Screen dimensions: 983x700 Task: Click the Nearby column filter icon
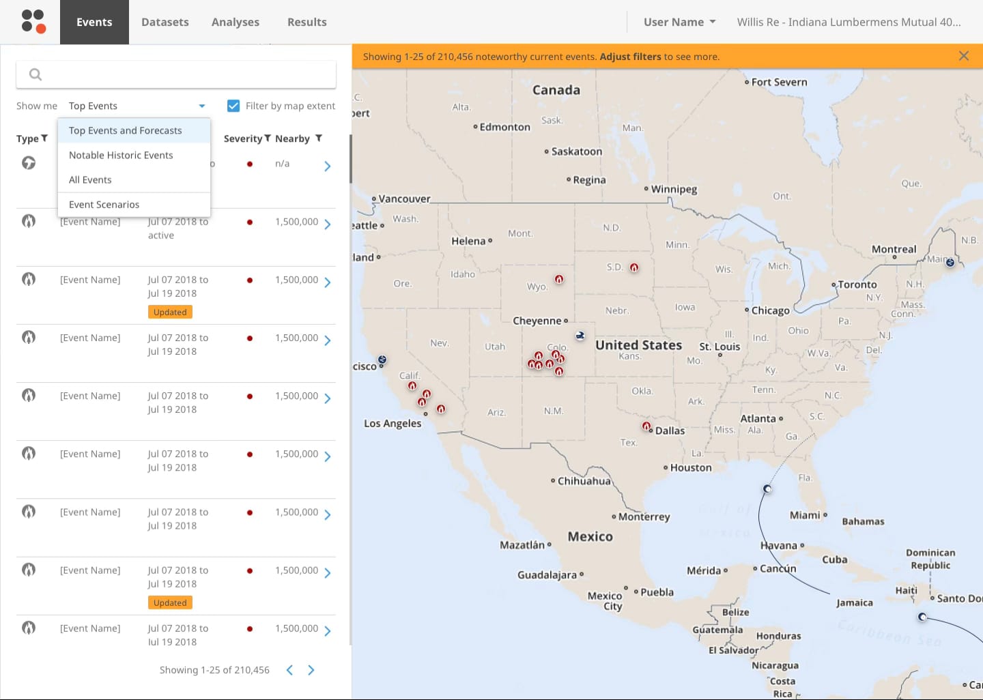point(319,138)
